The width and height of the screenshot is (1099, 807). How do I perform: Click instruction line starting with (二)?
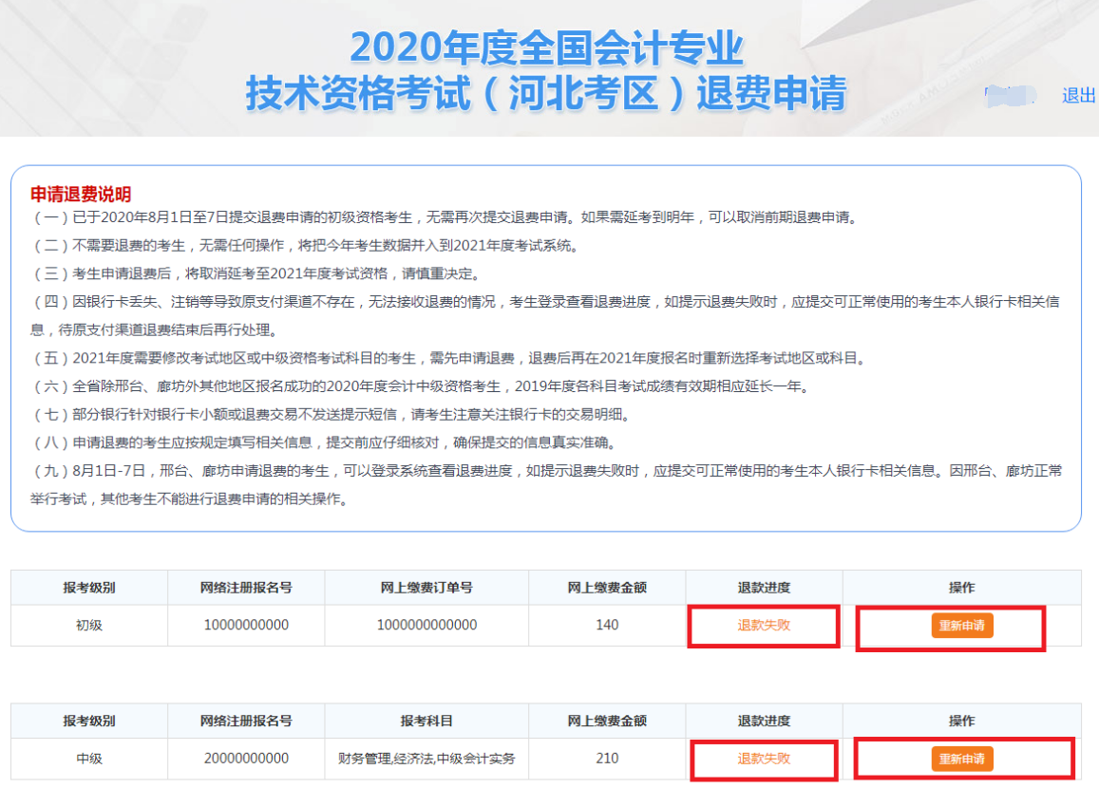pyautogui.click(x=306, y=245)
